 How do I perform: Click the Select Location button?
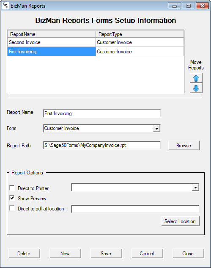pyautogui.click(x=180, y=221)
